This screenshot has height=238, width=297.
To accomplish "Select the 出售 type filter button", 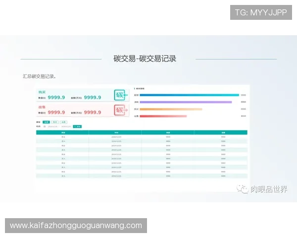I will [x=63, y=122].
